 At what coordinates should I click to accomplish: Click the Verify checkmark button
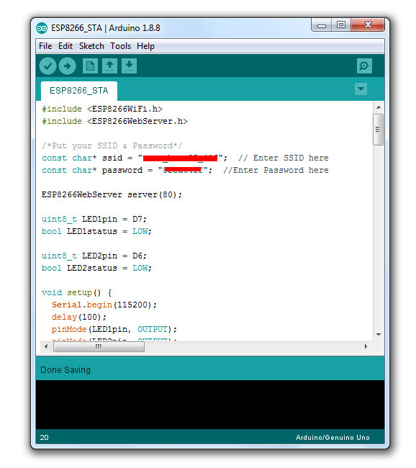48,66
